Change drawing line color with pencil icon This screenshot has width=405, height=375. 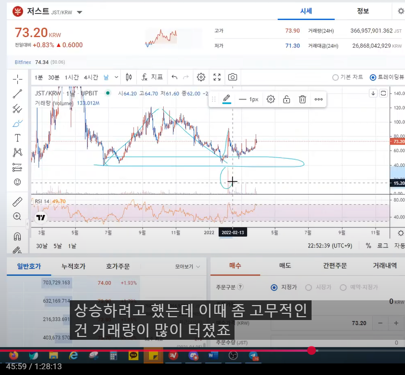click(x=226, y=99)
